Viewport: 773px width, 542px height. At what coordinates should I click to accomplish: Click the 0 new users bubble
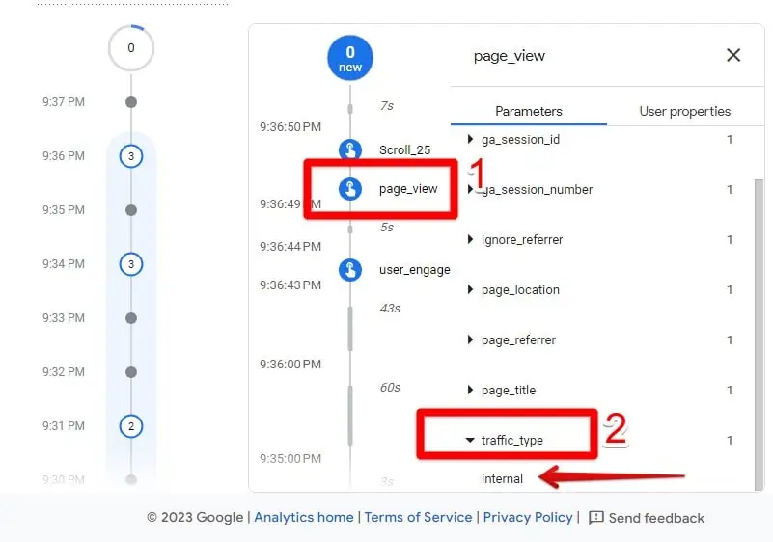[x=349, y=59]
